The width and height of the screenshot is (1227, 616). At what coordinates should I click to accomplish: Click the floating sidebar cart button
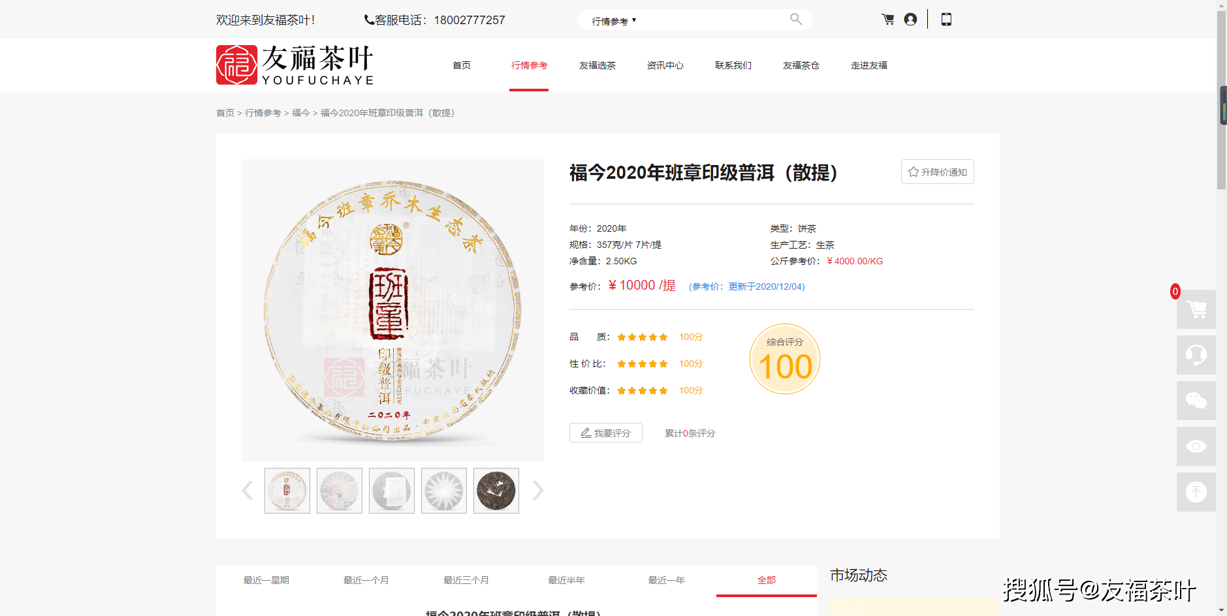click(1196, 309)
